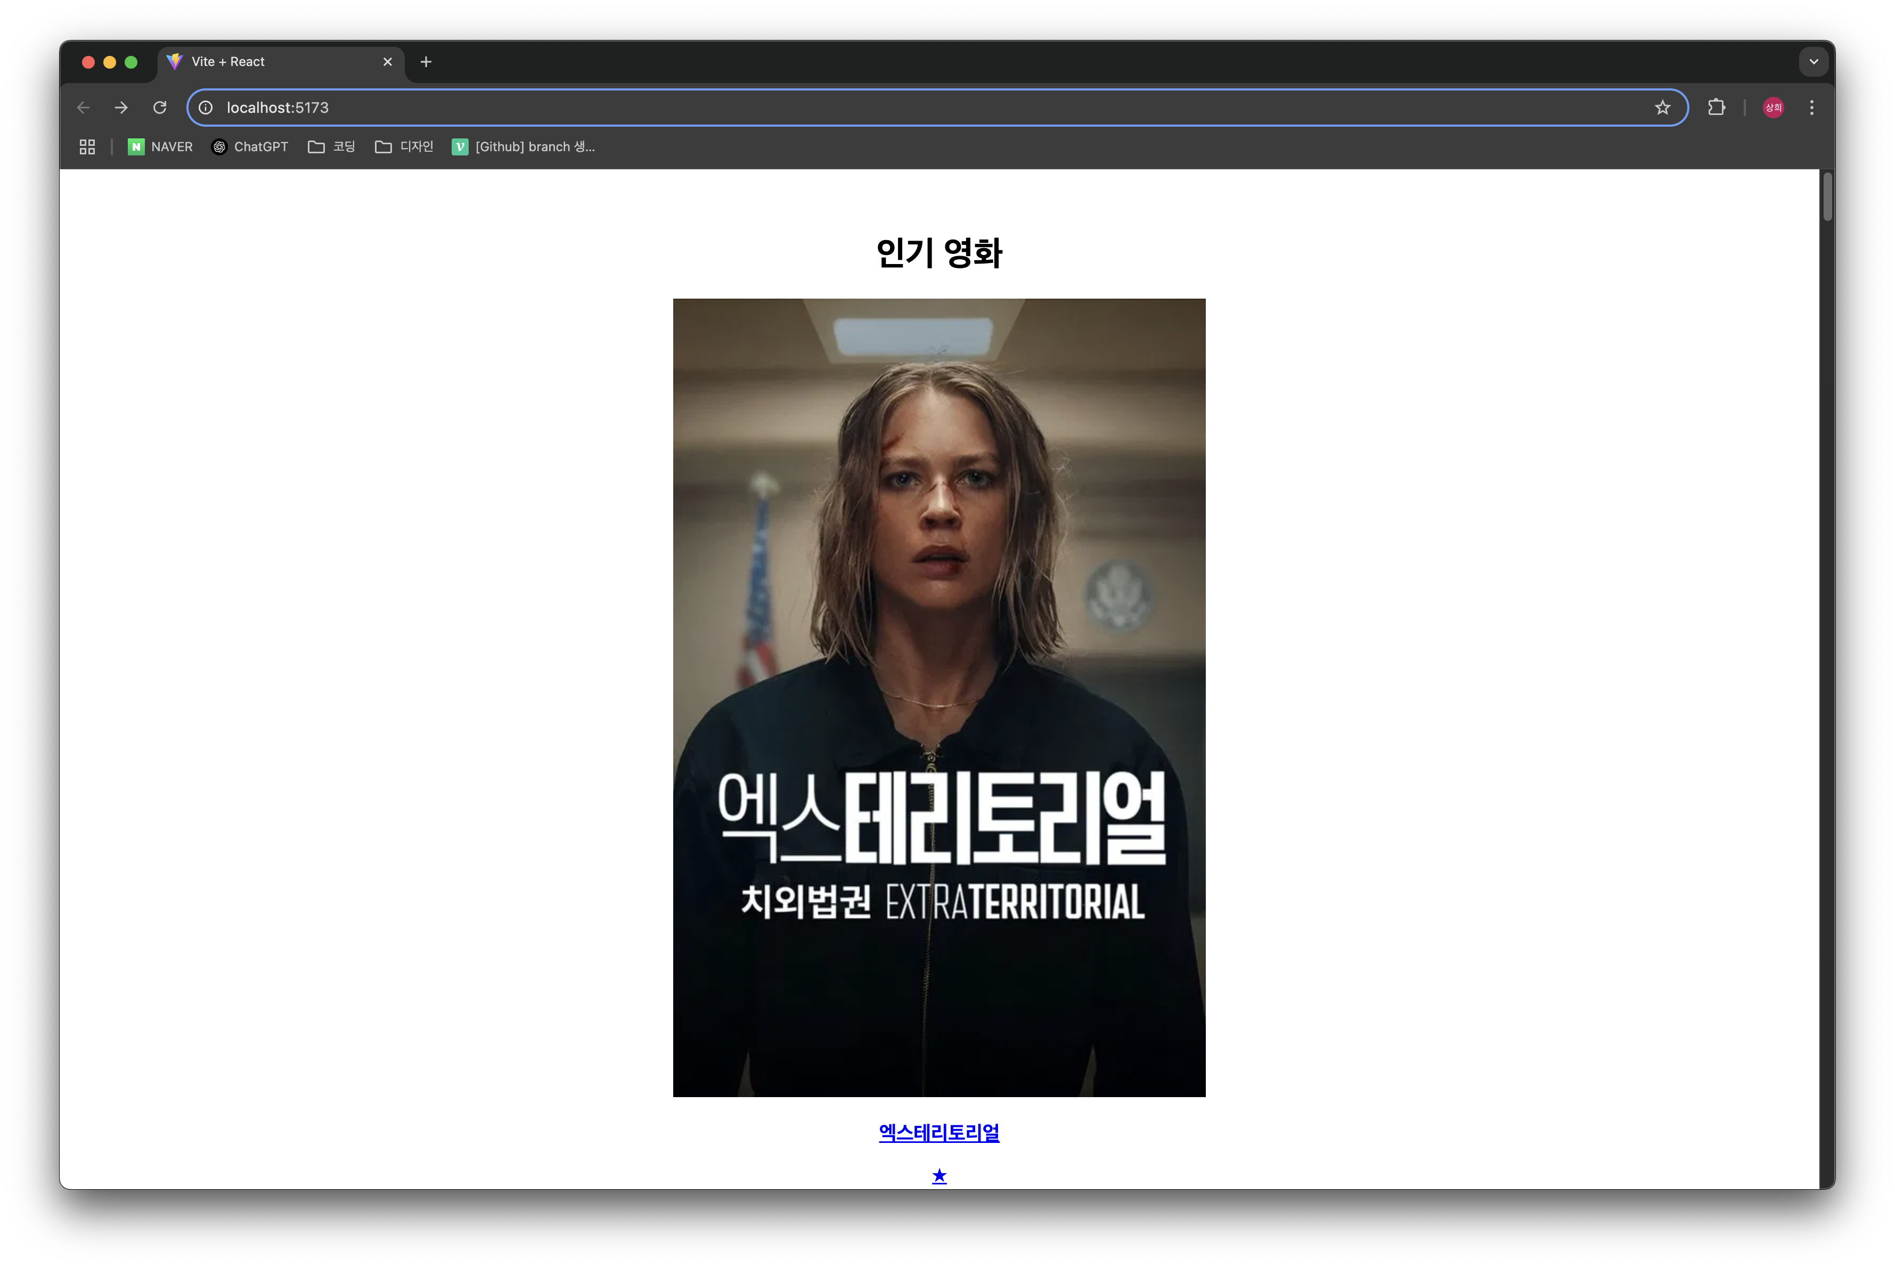Close the Vite + React tab
Image resolution: width=1895 pixels, height=1268 pixels.
[388, 62]
